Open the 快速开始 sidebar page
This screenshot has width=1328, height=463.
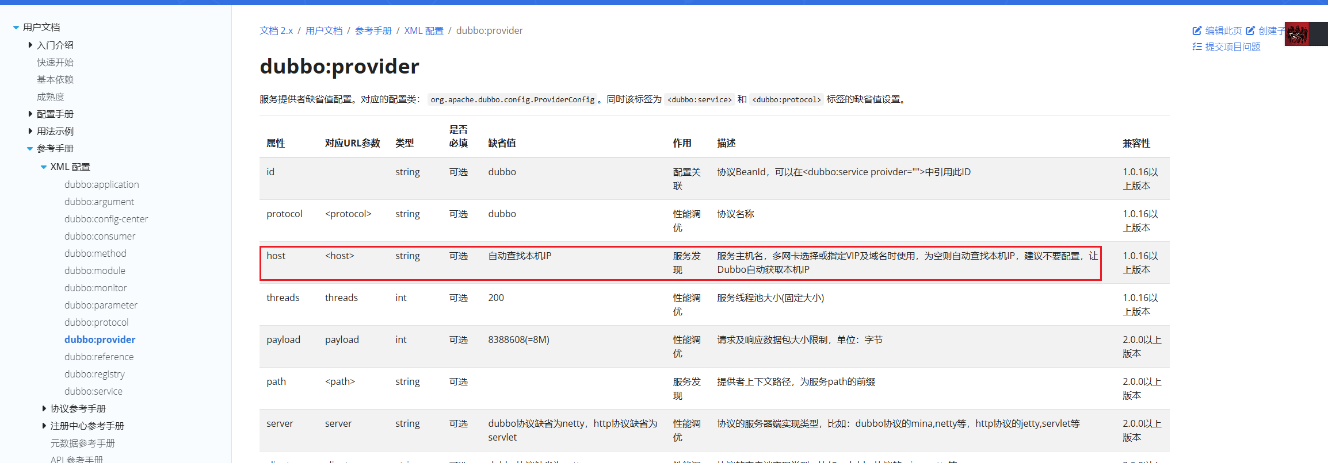tap(55, 62)
